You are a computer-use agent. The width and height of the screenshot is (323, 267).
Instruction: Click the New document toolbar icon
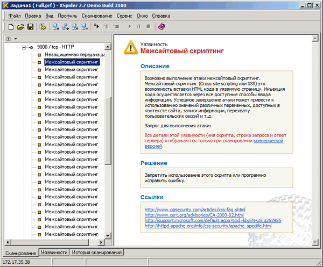[x=11, y=26]
